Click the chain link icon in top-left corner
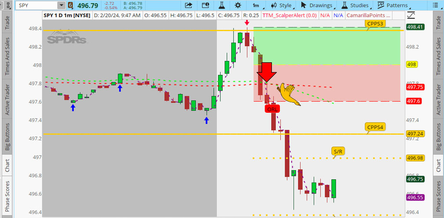 (x=9, y=5)
